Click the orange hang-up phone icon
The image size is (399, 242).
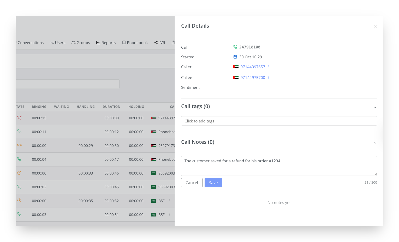coord(19,145)
